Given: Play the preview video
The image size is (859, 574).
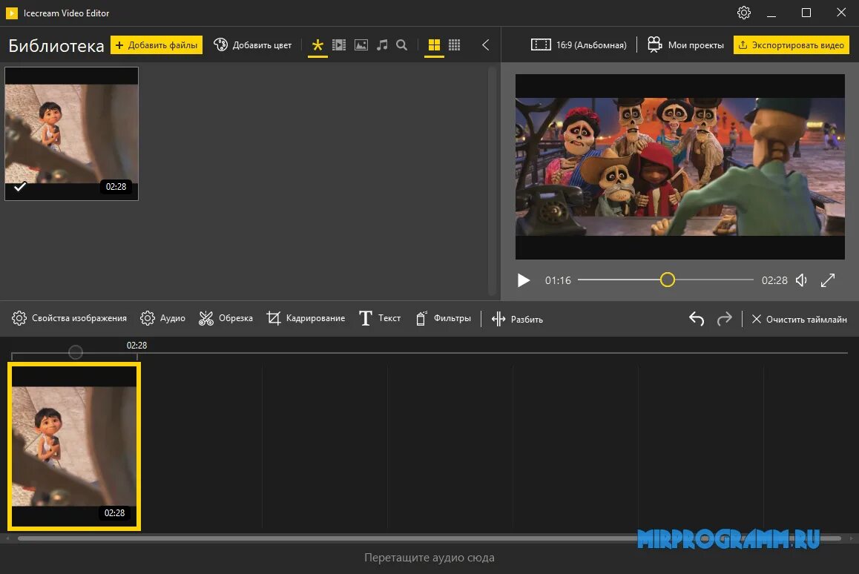Looking at the screenshot, I should click(524, 280).
